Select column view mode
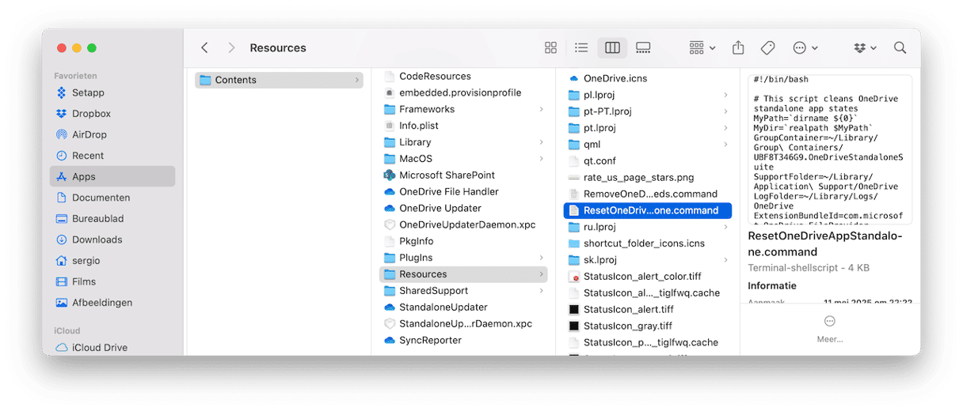Image resolution: width=963 pixels, height=411 pixels. (612, 47)
